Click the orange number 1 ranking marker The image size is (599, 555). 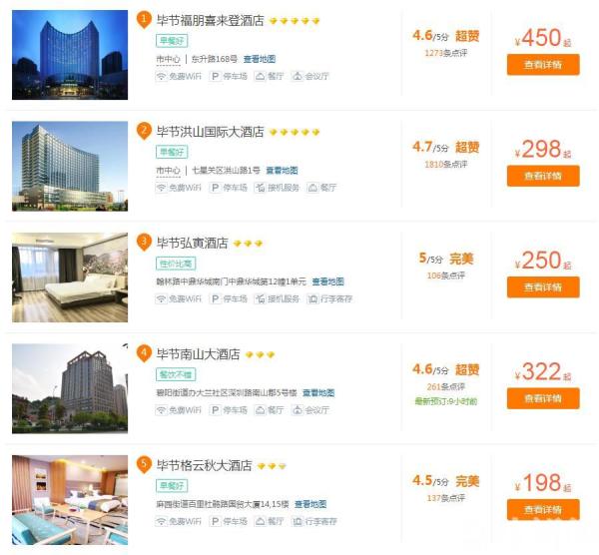[x=144, y=20]
